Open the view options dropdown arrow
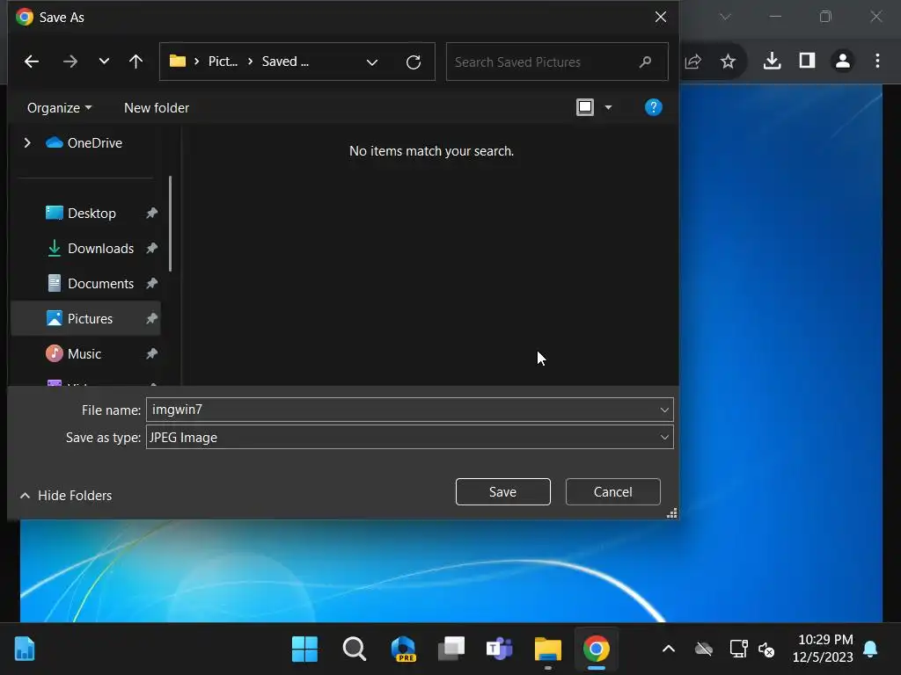Image resolution: width=901 pixels, height=675 pixels. tap(609, 107)
